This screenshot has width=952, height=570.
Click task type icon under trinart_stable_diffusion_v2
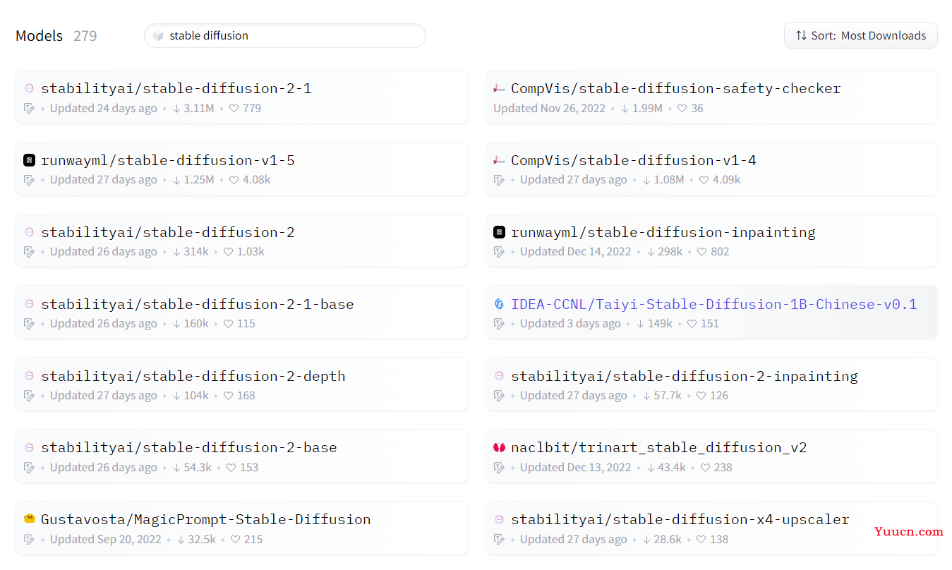499,468
